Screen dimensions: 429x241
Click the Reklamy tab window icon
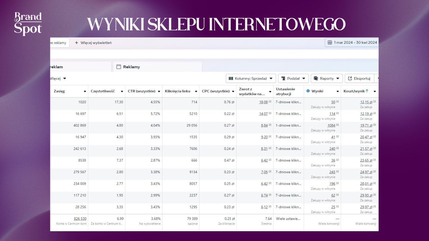pos(119,67)
